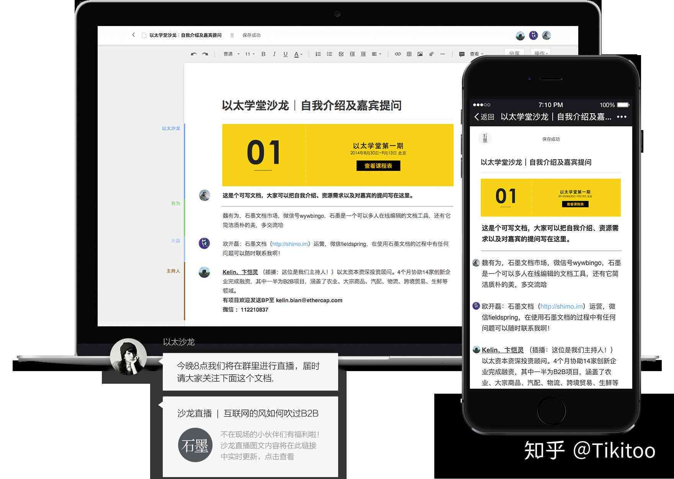Click the first collaborator avatar in the header
The width and height of the screenshot is (674, 479).
point(520,36)
